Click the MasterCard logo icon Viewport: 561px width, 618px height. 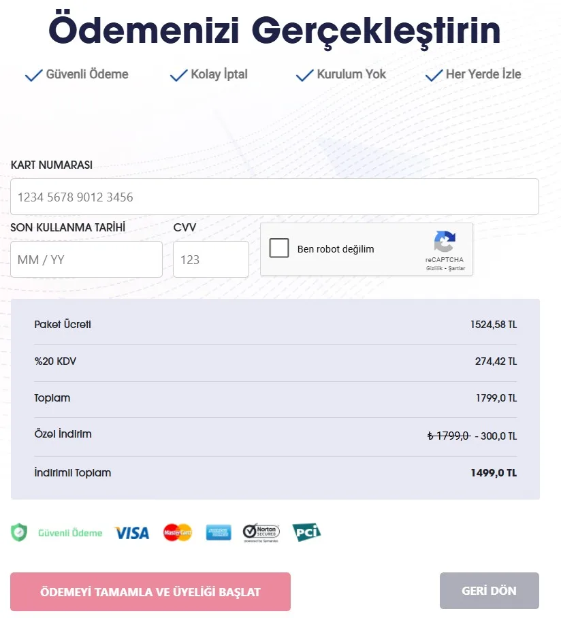[178, 532]
